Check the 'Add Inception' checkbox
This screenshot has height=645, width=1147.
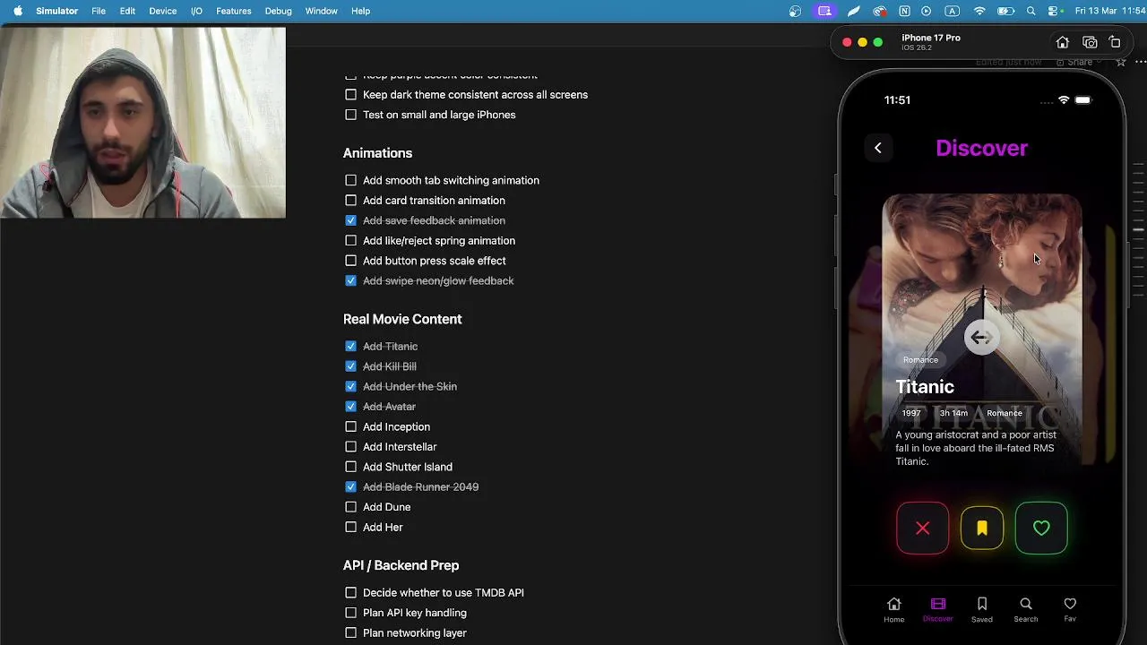(350, 427)
